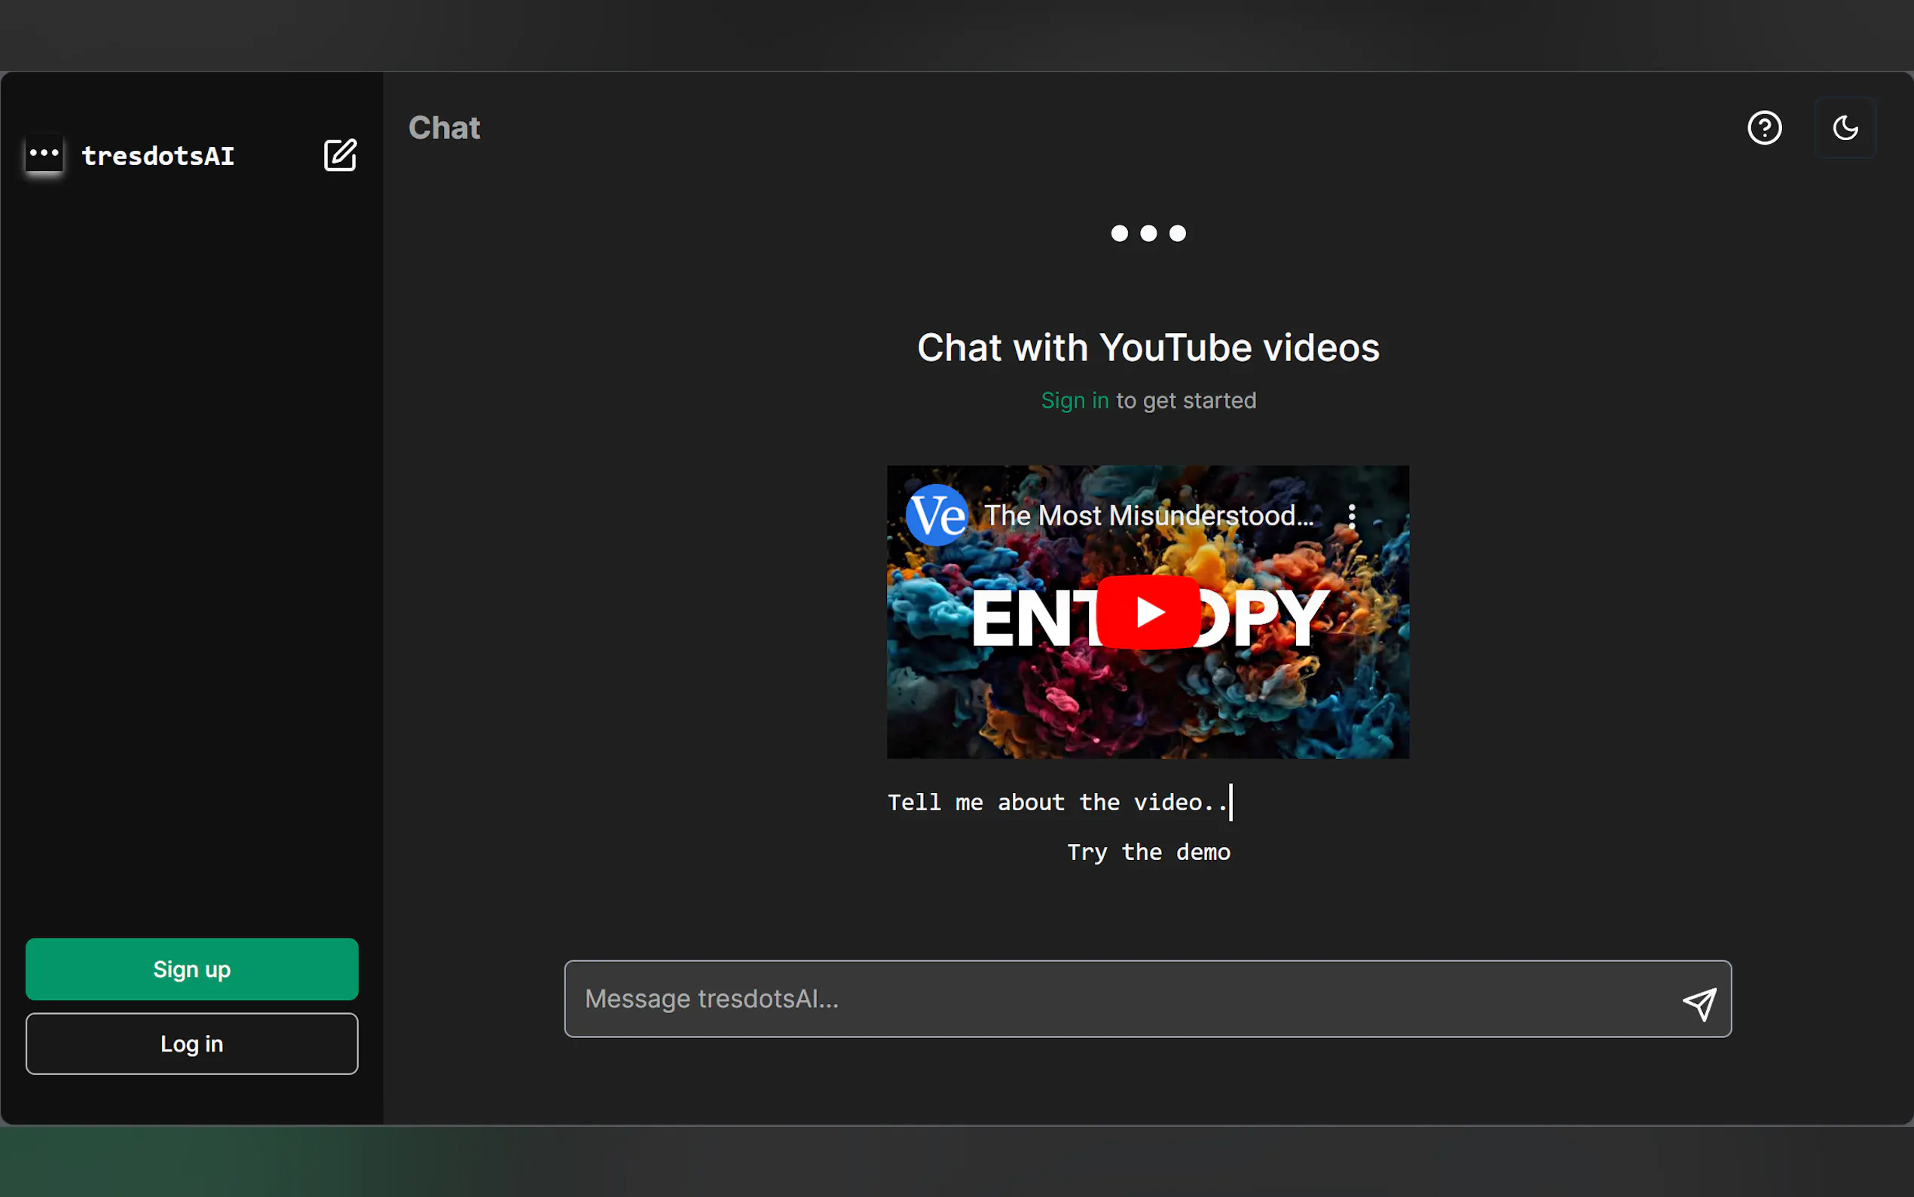This screenshot has width=1914, height=1197.
Task: Click the tresdotsAI brand name text
Action: pyautogui.click(x=158, y=156)
